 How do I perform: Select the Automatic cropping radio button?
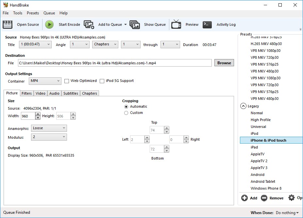126,107
